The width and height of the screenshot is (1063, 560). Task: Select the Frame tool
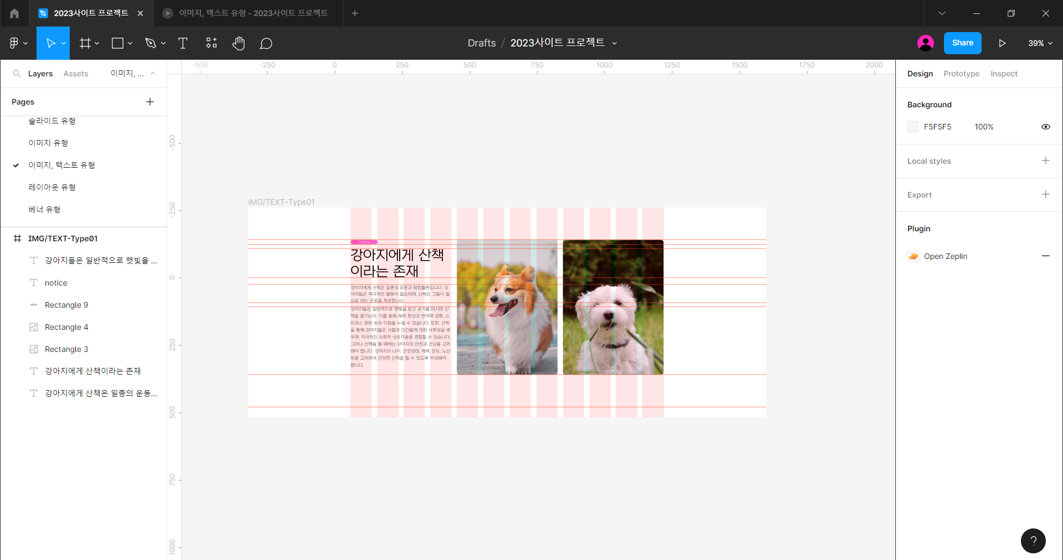click(85, 43)
